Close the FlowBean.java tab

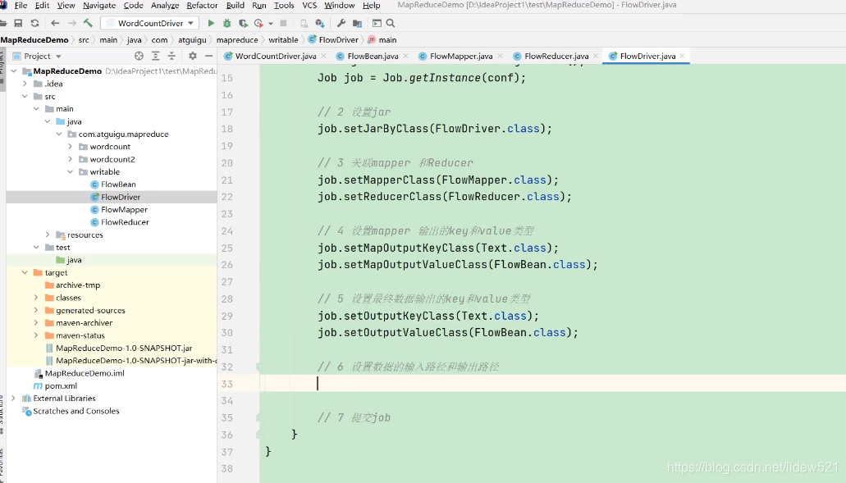[405, 56]
